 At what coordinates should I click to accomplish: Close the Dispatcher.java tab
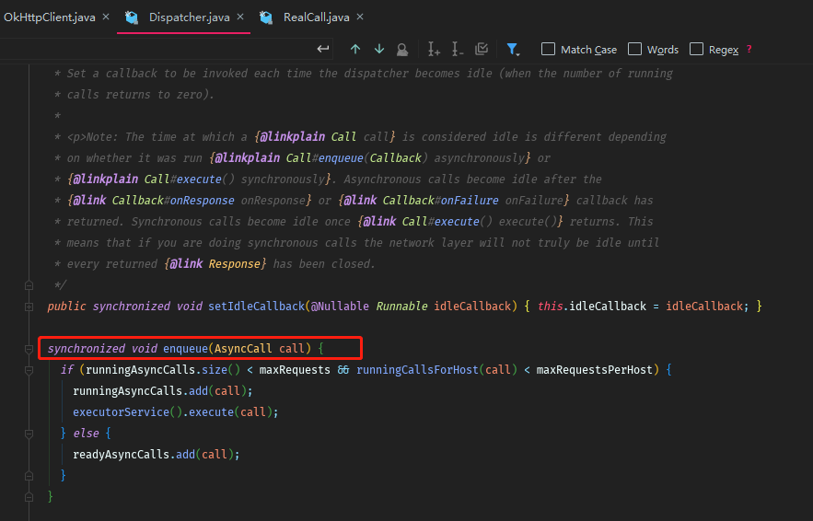[240, 17]
